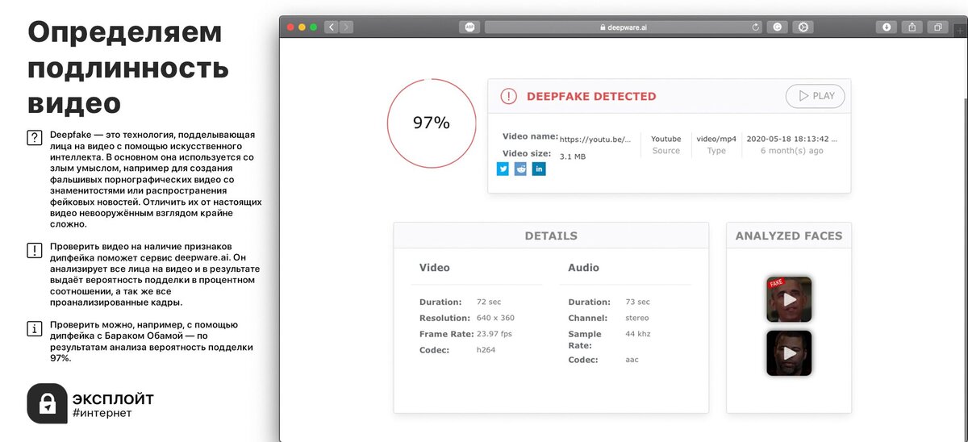Click the question mark box icon
Screen dimensions: 968x442
tap(35, 137)
